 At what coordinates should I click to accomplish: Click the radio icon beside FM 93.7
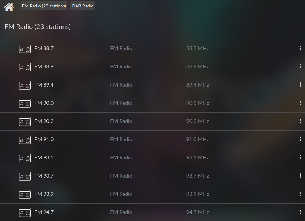pos(25,176)
